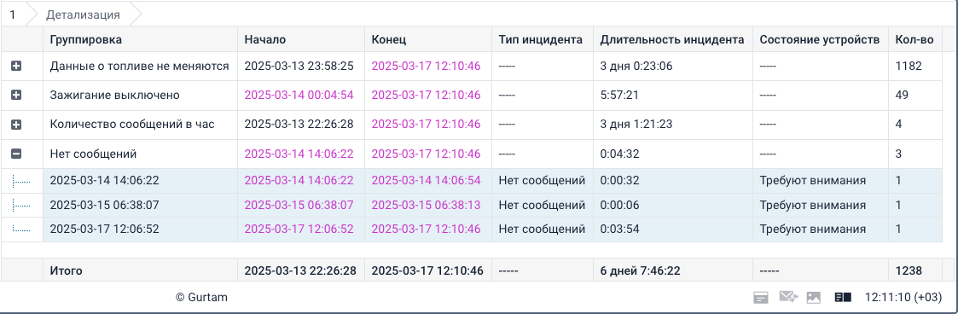The height and width of the screenshot is (314, 958).
Task: Click the Длительность инцидента column header
Action: [x=672, y=40]
